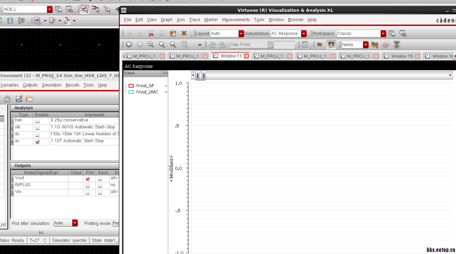456x254 pixels.
Task: Click the red flag marker icon
Action: coord(319,45)
